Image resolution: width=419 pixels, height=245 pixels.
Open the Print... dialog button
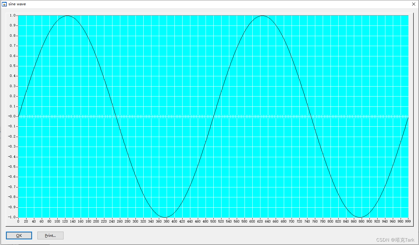click(x=50, y=236)
